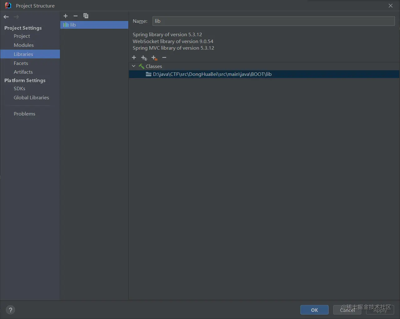Screen dimensions: 400x319
Task: Remove the selected library from list
Action: point(75,16)
